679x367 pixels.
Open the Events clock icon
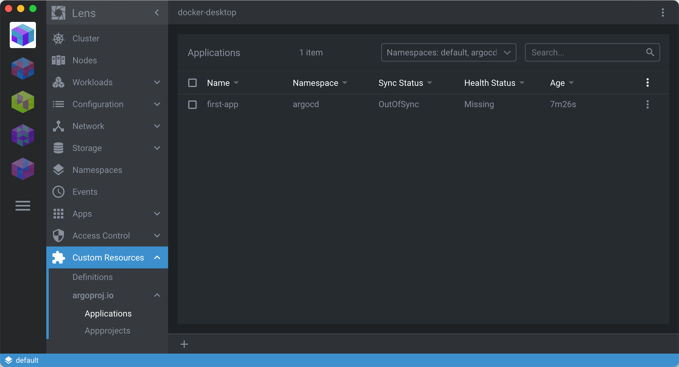[58, 192]
